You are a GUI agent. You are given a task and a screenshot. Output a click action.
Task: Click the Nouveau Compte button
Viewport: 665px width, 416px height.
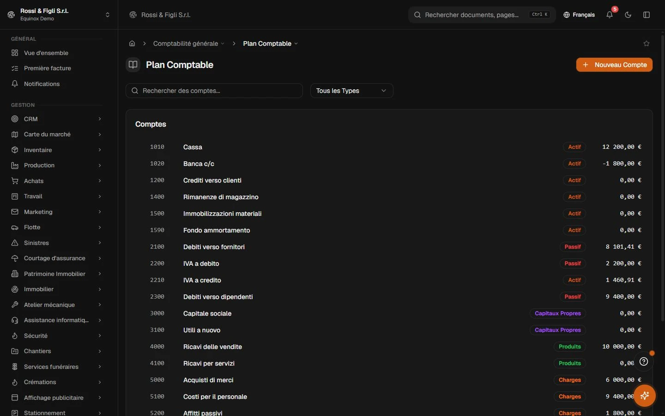pos(614,65)
